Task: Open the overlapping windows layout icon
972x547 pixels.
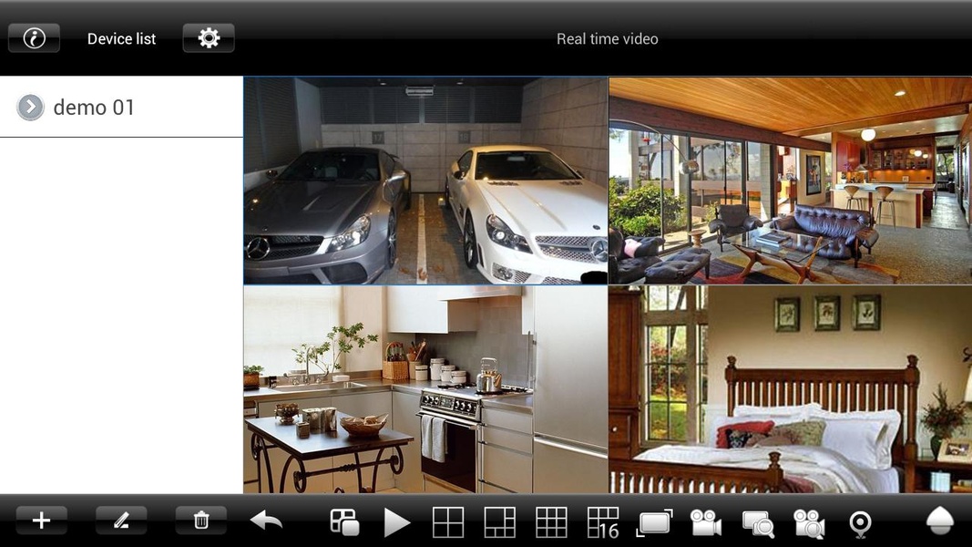Action: [344, 521]
